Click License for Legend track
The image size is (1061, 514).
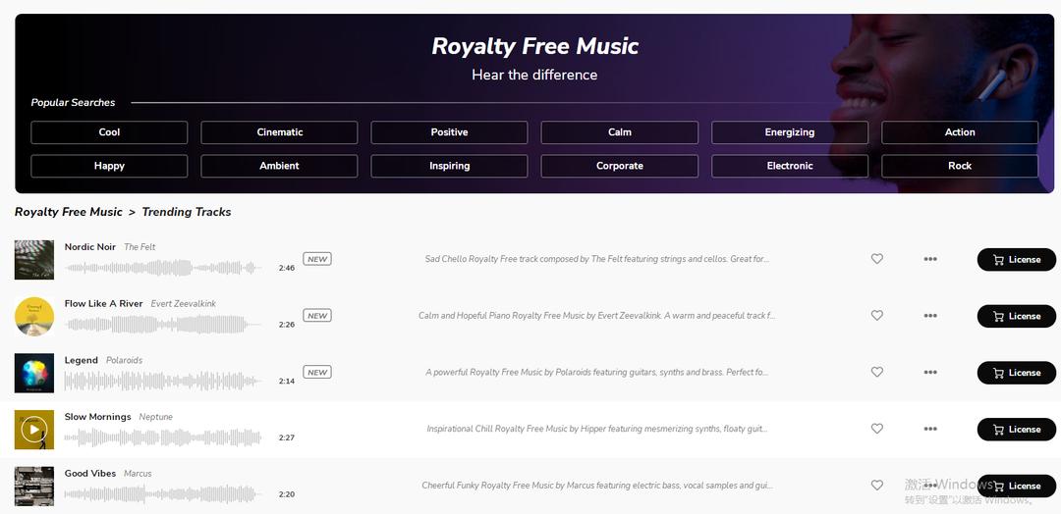1016,373
